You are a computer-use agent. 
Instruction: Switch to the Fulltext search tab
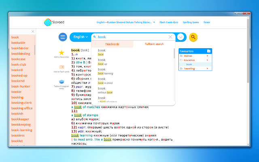click(x=154, y=44)
